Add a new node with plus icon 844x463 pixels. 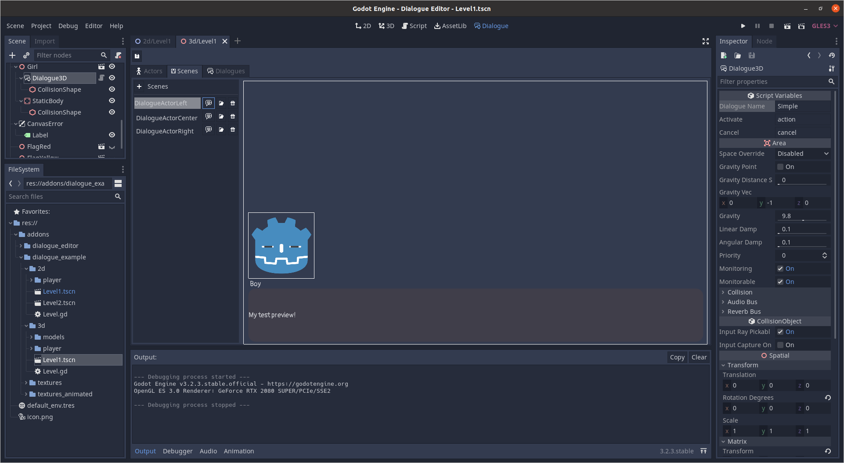(x=12, y=55)
